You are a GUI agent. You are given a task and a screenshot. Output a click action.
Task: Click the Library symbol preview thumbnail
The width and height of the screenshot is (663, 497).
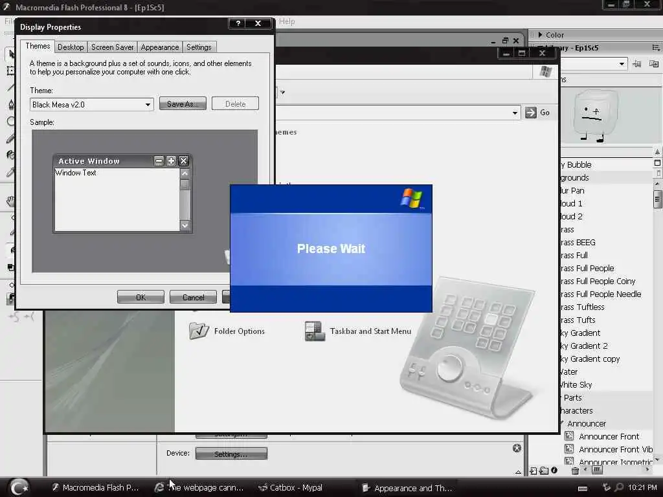[596, 115]
